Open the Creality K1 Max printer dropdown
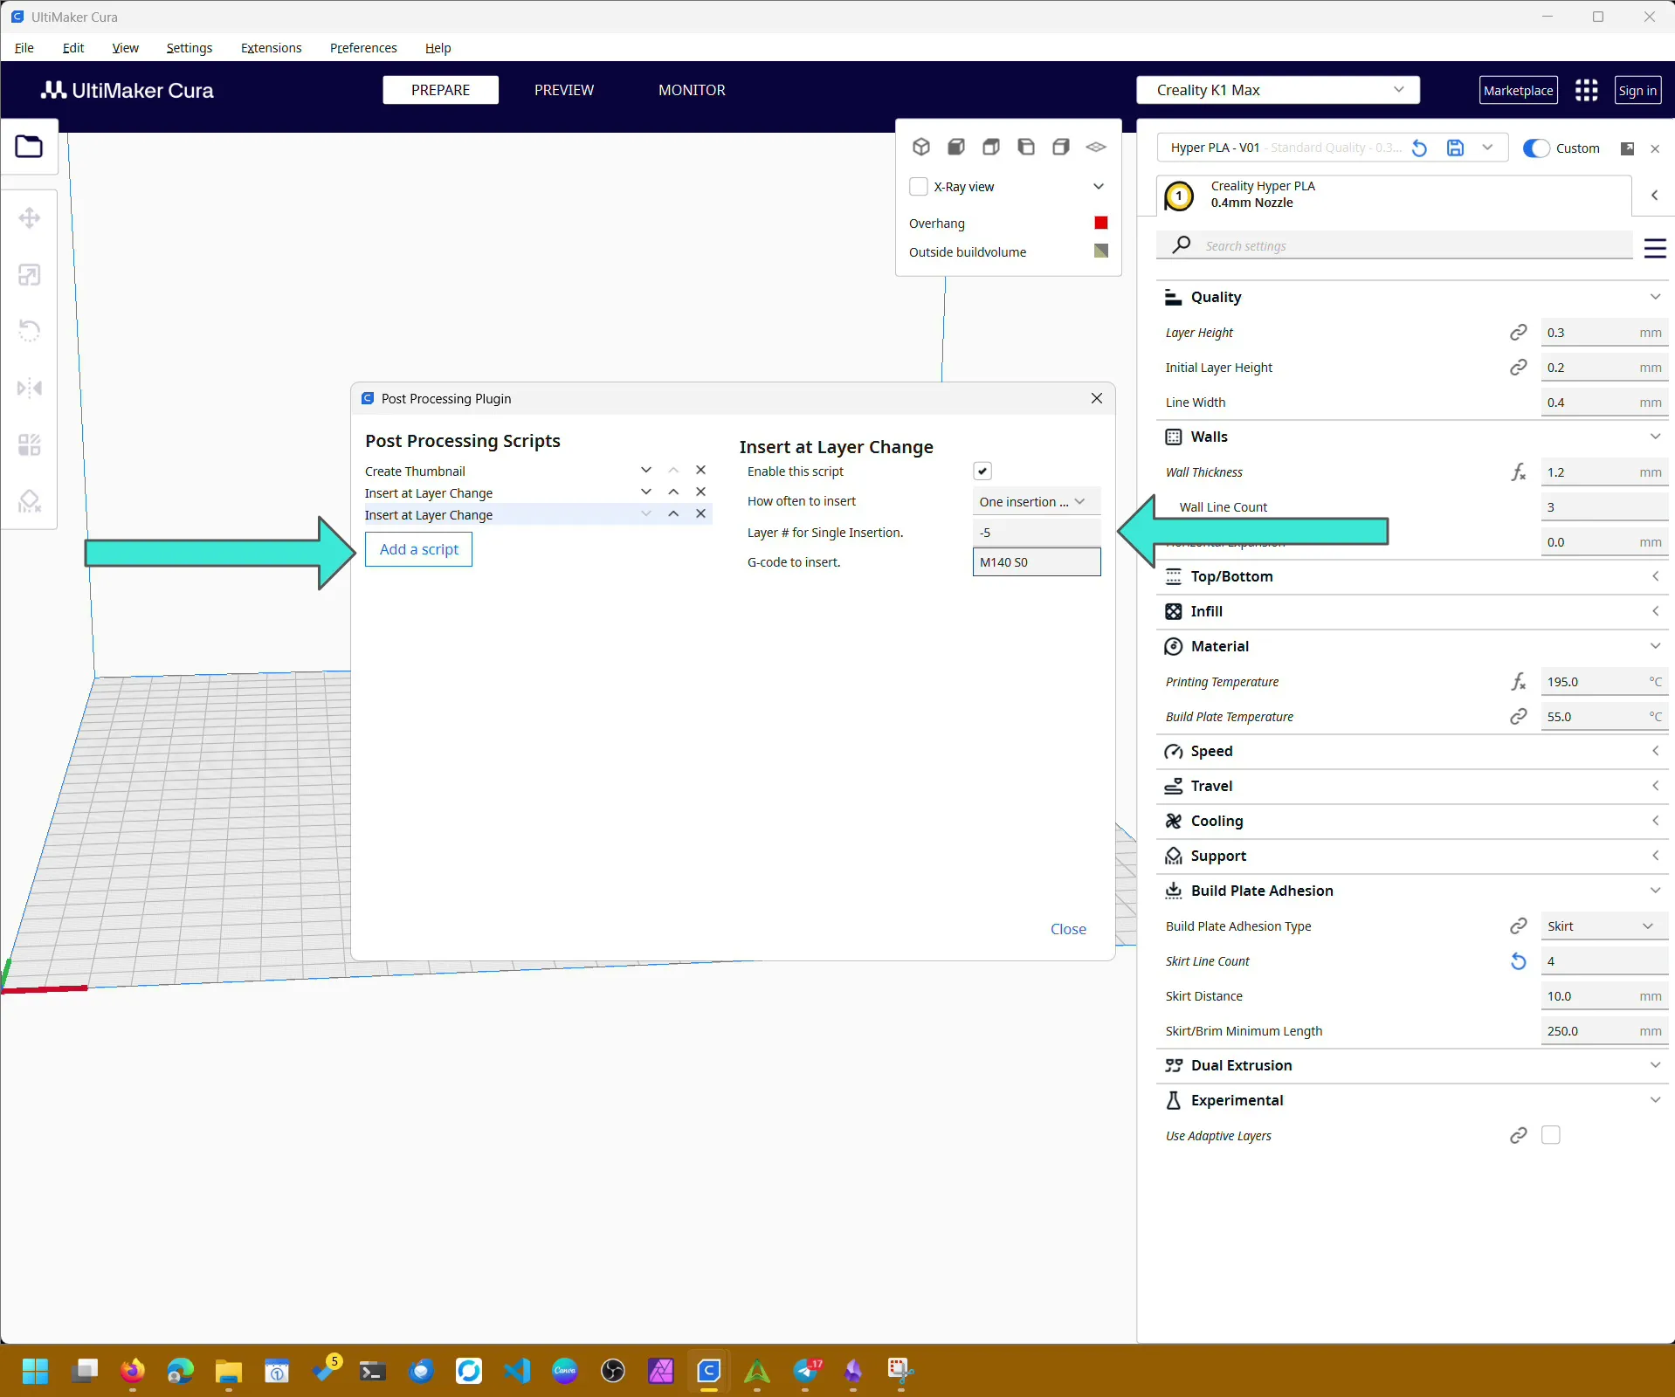Screen dimensions: 1675x1397 [1278, 90]
